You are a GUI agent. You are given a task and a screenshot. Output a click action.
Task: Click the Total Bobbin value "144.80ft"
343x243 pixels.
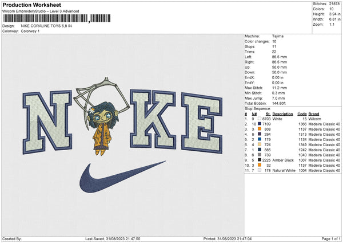point(279,103)
